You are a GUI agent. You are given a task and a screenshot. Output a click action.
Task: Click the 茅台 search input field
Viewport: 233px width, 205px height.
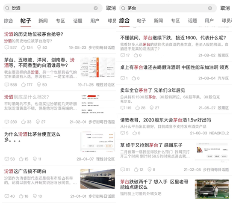coord(168,8)
